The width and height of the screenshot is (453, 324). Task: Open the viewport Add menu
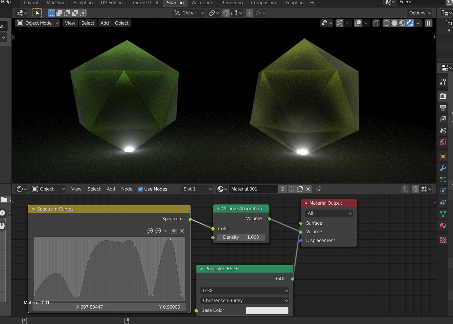[x=104, y=23]
